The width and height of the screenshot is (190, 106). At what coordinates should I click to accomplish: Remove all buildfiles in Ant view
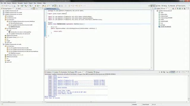point(185,9)
